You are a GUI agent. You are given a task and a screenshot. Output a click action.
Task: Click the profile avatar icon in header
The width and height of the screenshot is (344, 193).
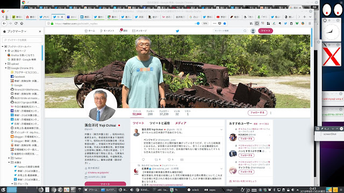click(253, 31)
